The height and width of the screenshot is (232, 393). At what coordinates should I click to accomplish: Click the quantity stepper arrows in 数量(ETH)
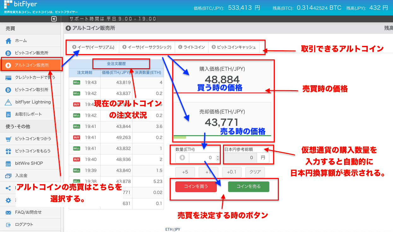(218, 158)
